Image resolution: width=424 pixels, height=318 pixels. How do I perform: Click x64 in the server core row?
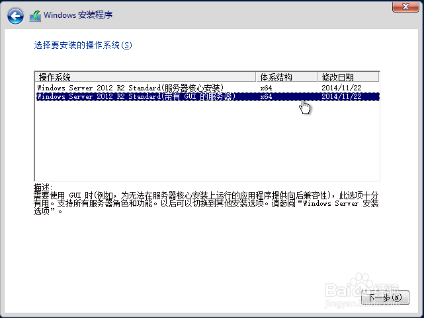(x=266, y=88)
